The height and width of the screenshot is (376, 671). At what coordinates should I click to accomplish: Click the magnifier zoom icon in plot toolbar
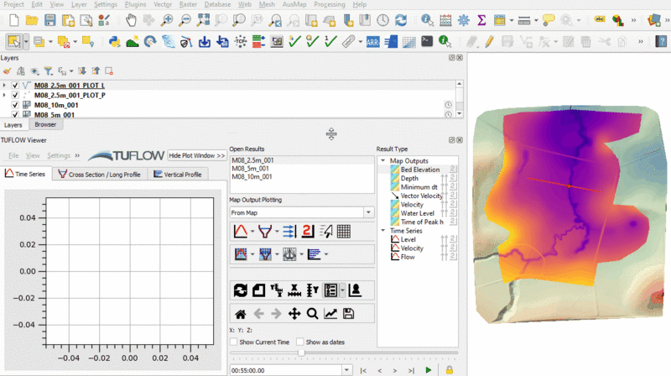312,314
